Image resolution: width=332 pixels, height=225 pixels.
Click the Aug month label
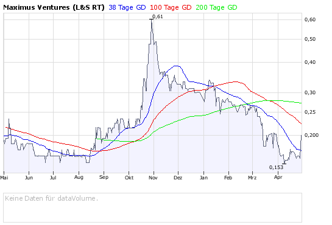coord(79,178)
